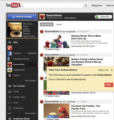Open Mein Kanal link
114x120 pixels.
pyautogui.click(x=28, y=24)
